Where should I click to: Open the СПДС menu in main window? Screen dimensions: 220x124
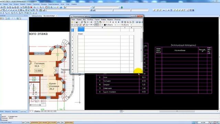68,4
